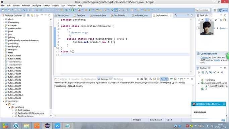This screenshot has width=229, height=129.
Task: Switch to the Declaration tab
Action: (x=89, y=79)
